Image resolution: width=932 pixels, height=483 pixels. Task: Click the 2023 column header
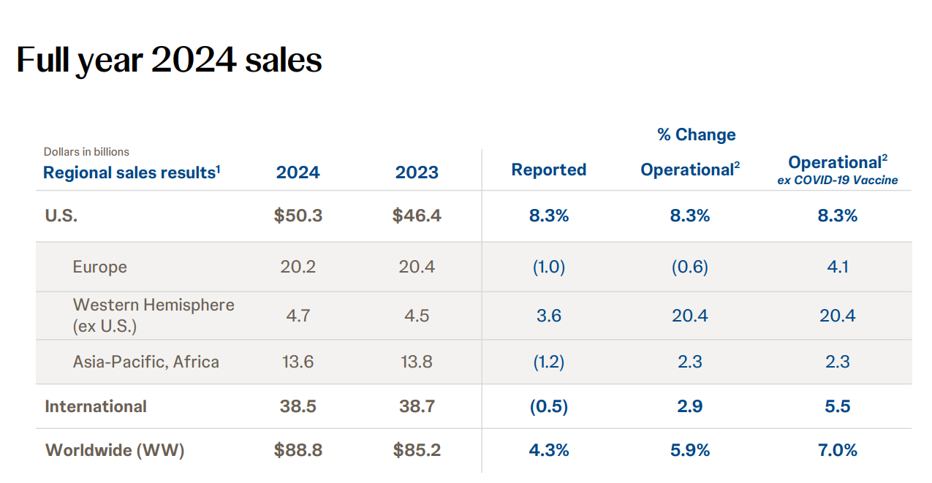click(x=417, y=173)
